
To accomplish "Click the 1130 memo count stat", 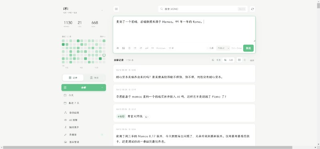I will 68,24.
